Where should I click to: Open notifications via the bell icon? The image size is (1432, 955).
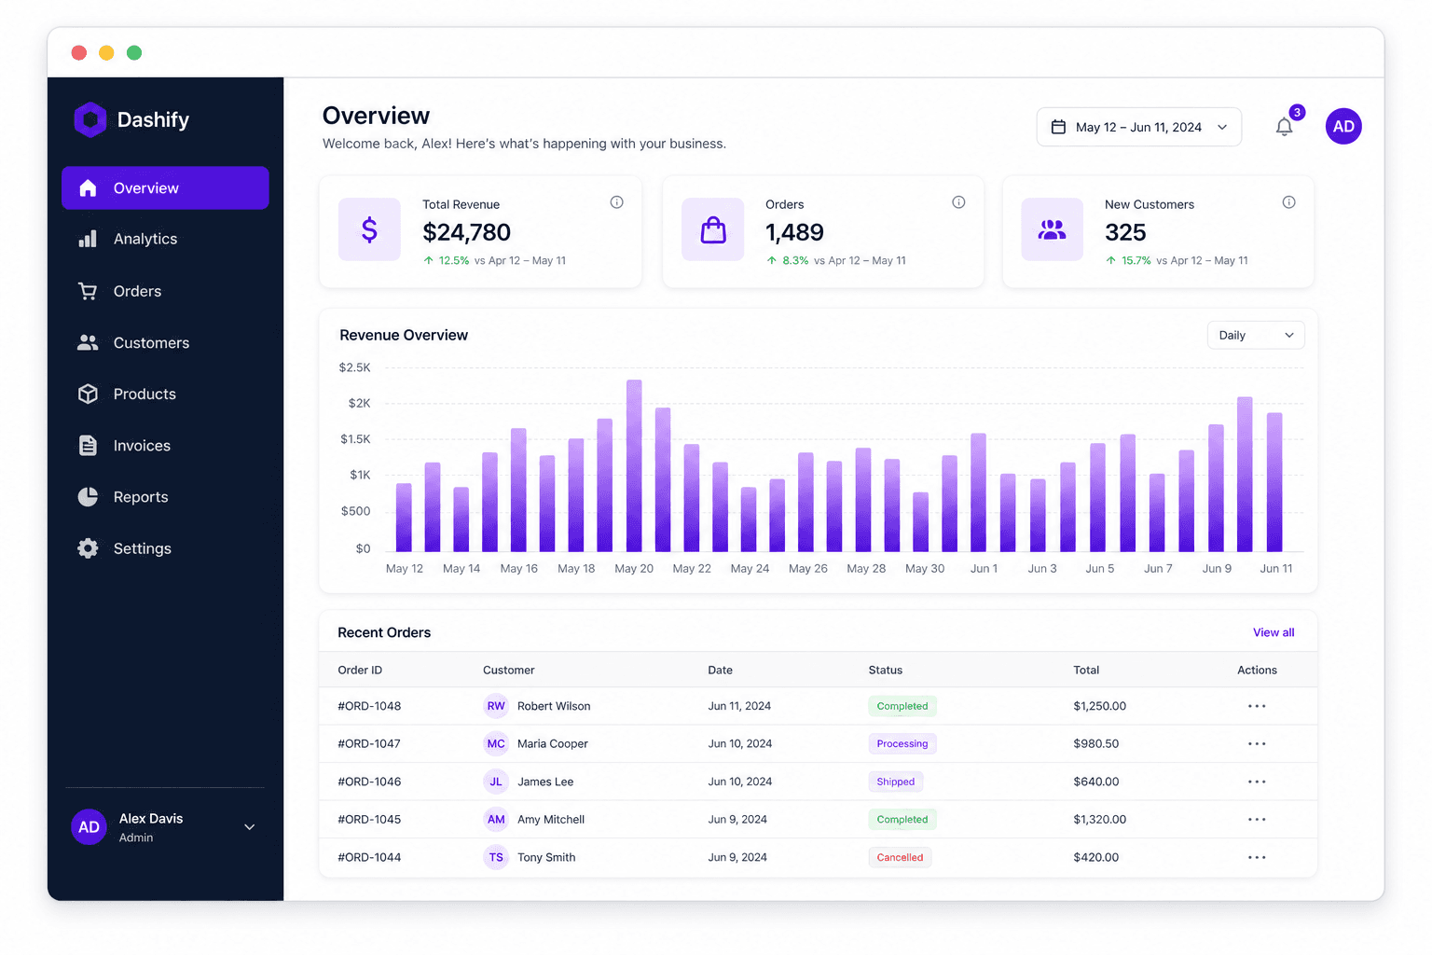pyautogui.click(x=1284, y=128)
